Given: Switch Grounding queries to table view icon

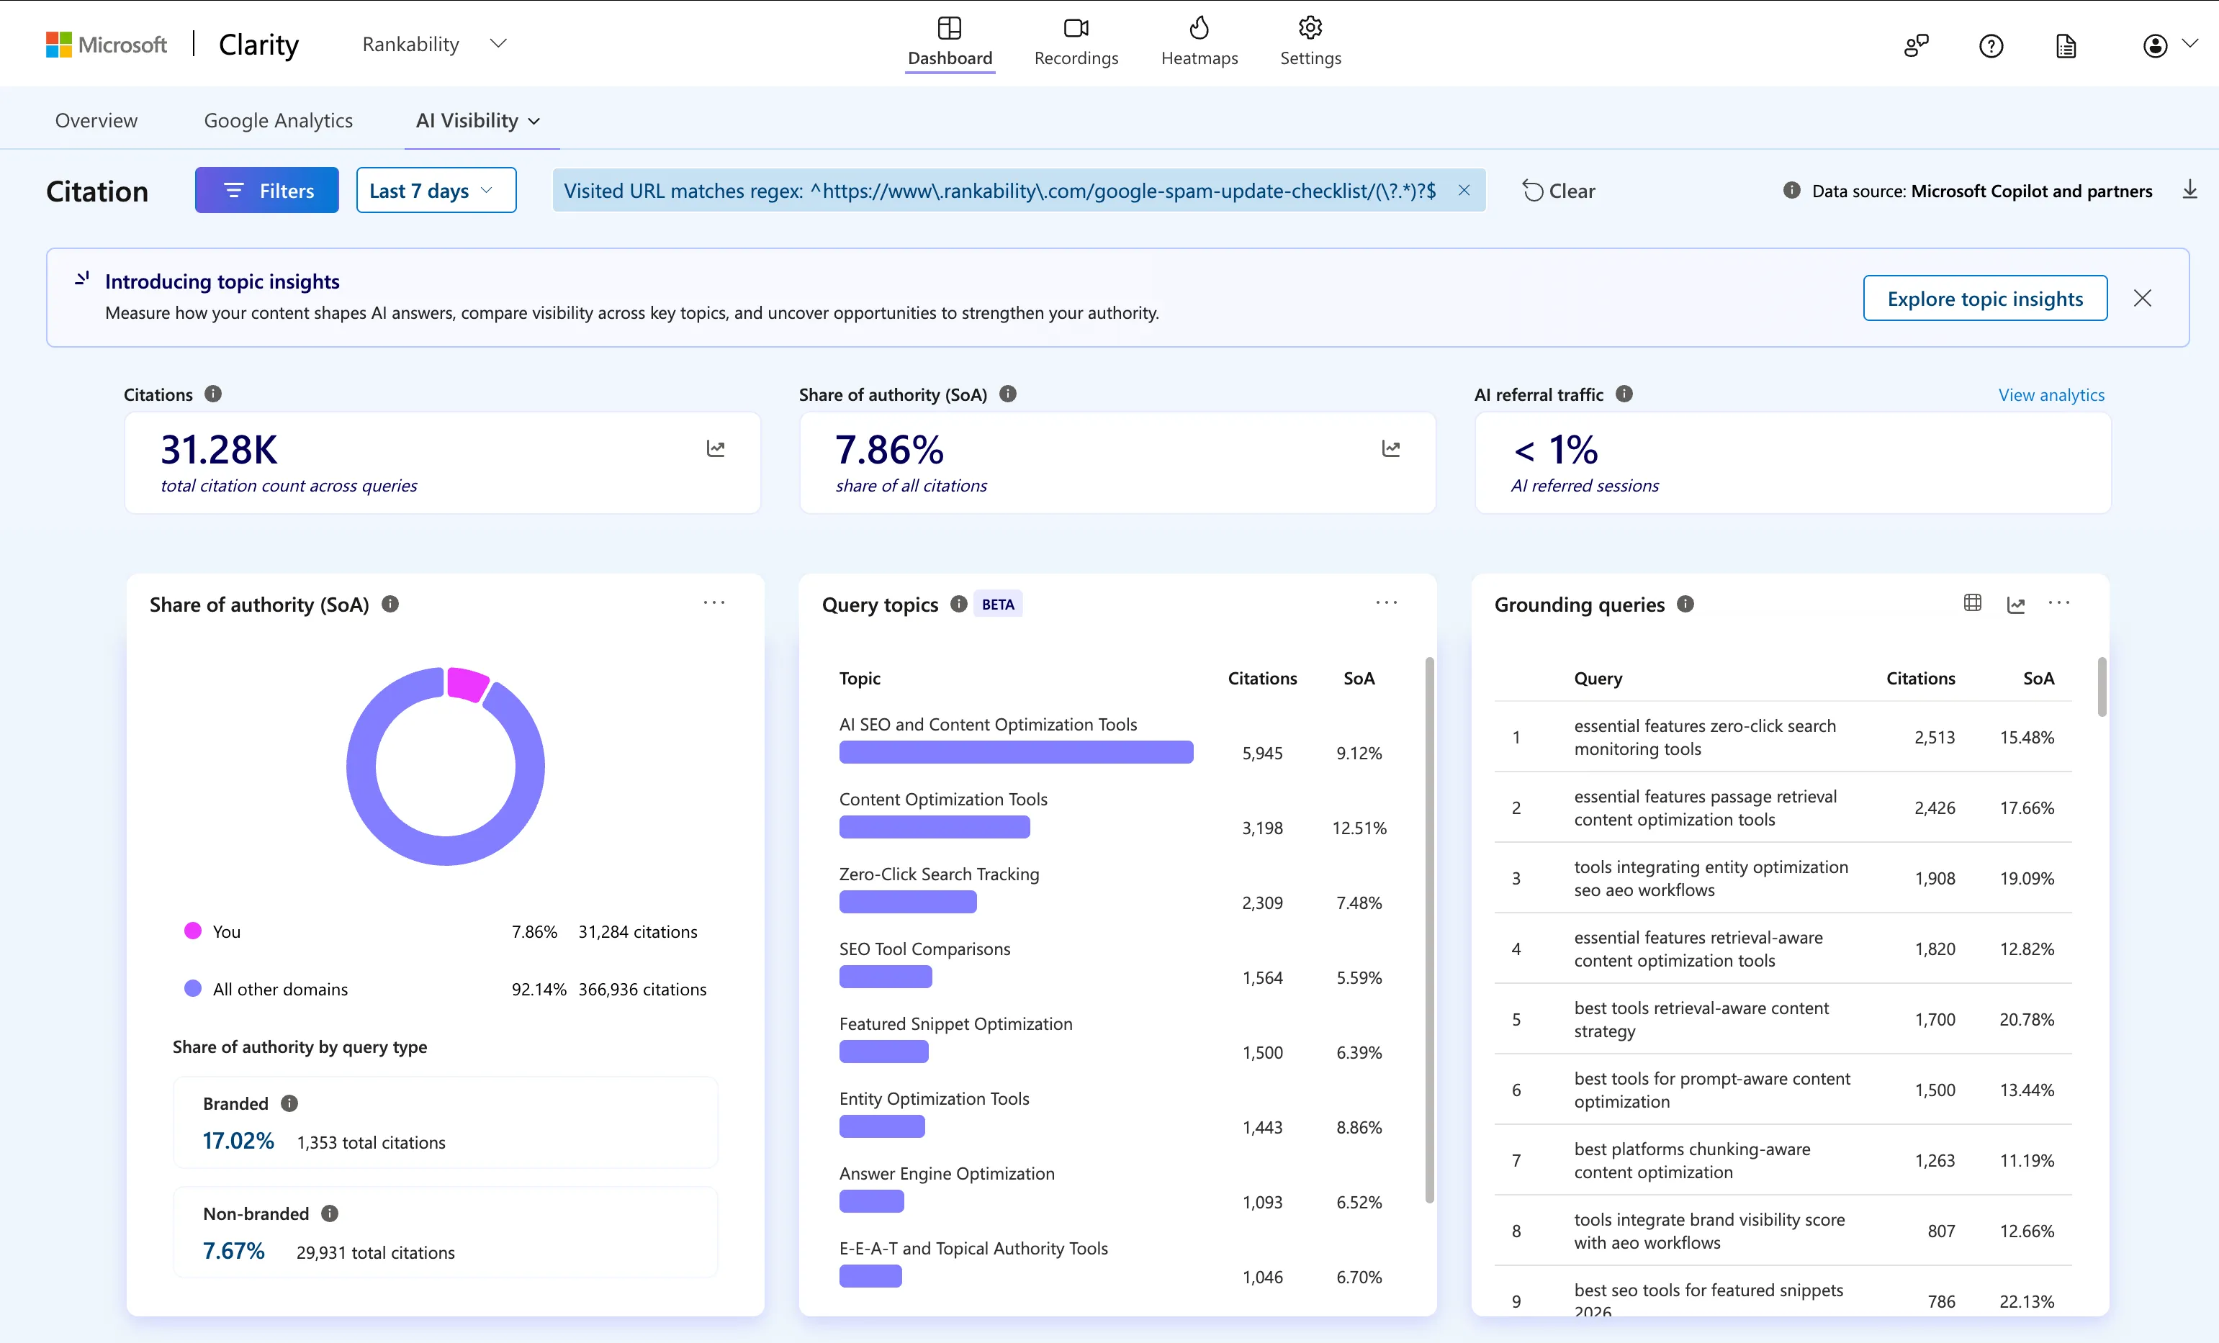Looking at the screenshot, I should click(x=1972, y=603).
